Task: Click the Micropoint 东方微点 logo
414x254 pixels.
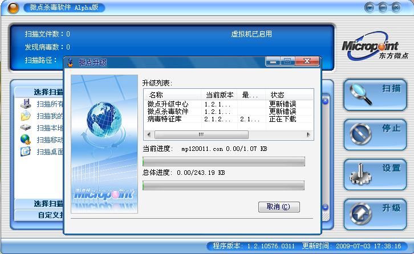Action: 375,47
